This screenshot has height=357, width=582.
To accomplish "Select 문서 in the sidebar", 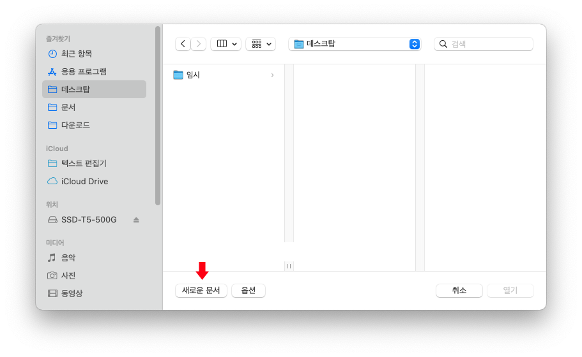I will pyautogui.click(x=95, y=107).
